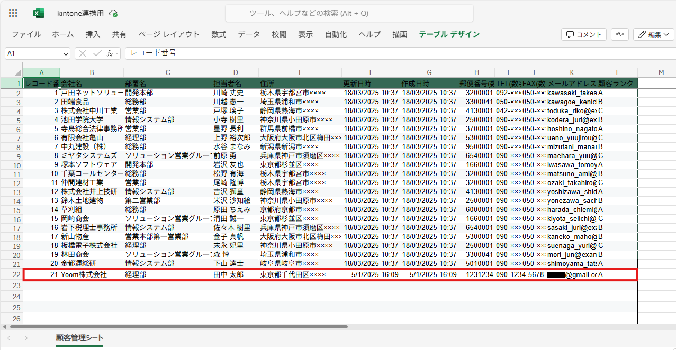This screenshot has width=676, height=350.
Task: Select cell containing Yoom株式会社
Action: coord(84,275)
